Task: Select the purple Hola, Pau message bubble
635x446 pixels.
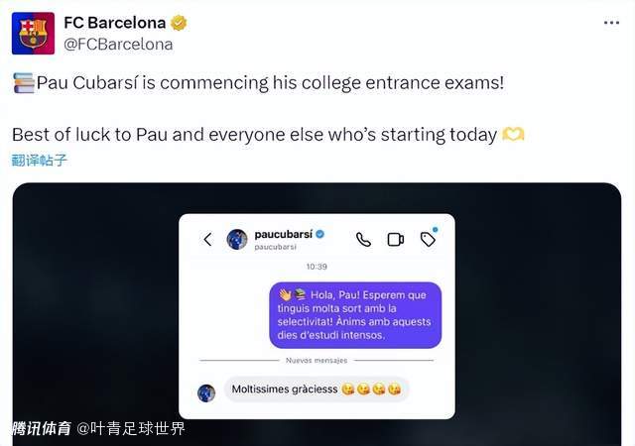Action: pyautogui.click(x=355, y=315)
